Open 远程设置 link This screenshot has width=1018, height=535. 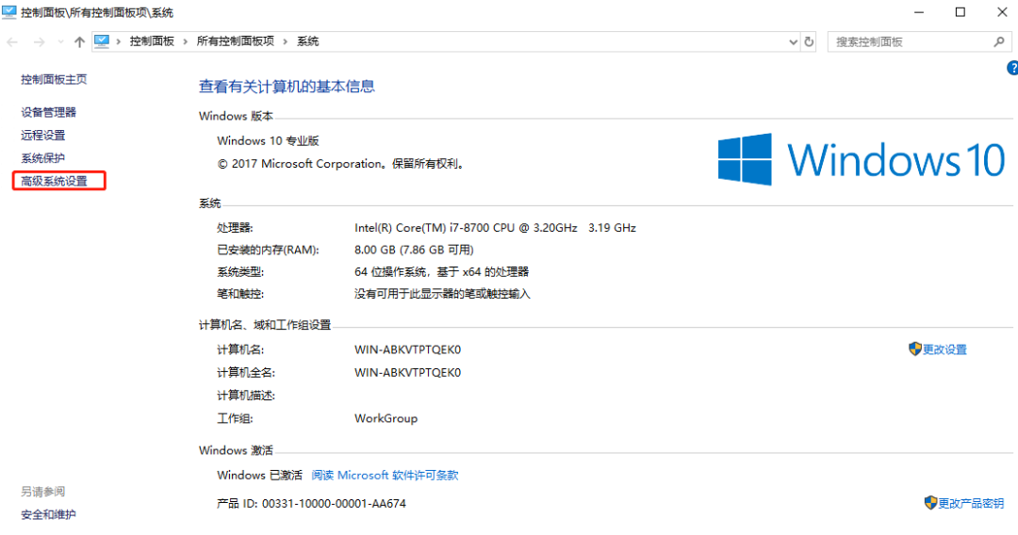tap(42, 135)
